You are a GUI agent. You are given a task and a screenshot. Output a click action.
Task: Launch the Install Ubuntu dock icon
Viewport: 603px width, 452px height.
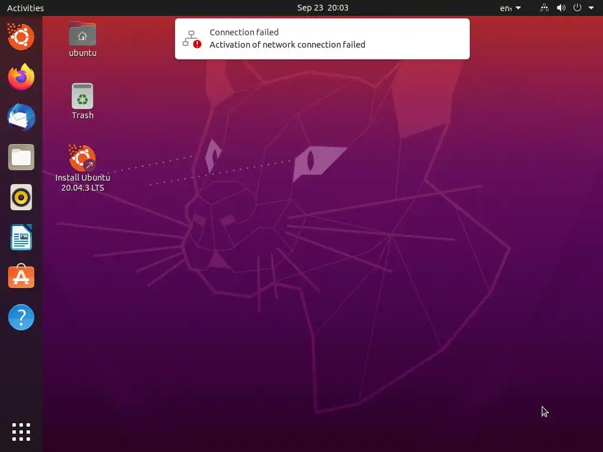(x=21, y=37)
